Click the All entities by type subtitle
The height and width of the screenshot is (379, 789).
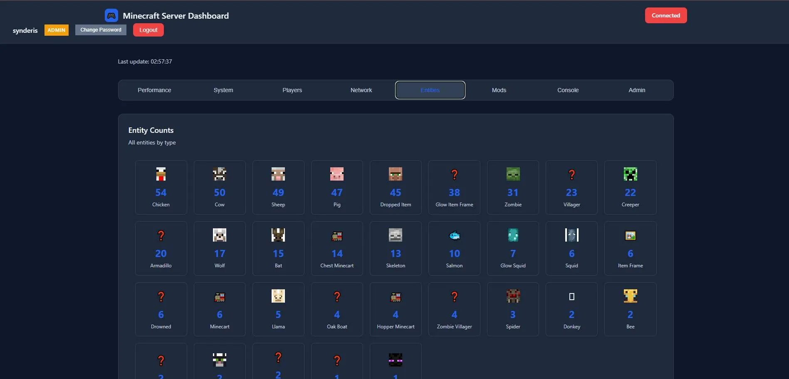click(x=152, y=142)
